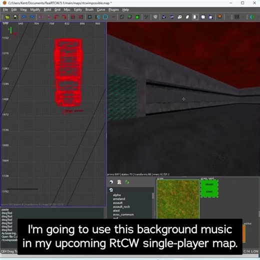Toggle the highlighted white panel toolbar button
The width and height of the screenshot is (260, 260).
[x=195, y=17]
